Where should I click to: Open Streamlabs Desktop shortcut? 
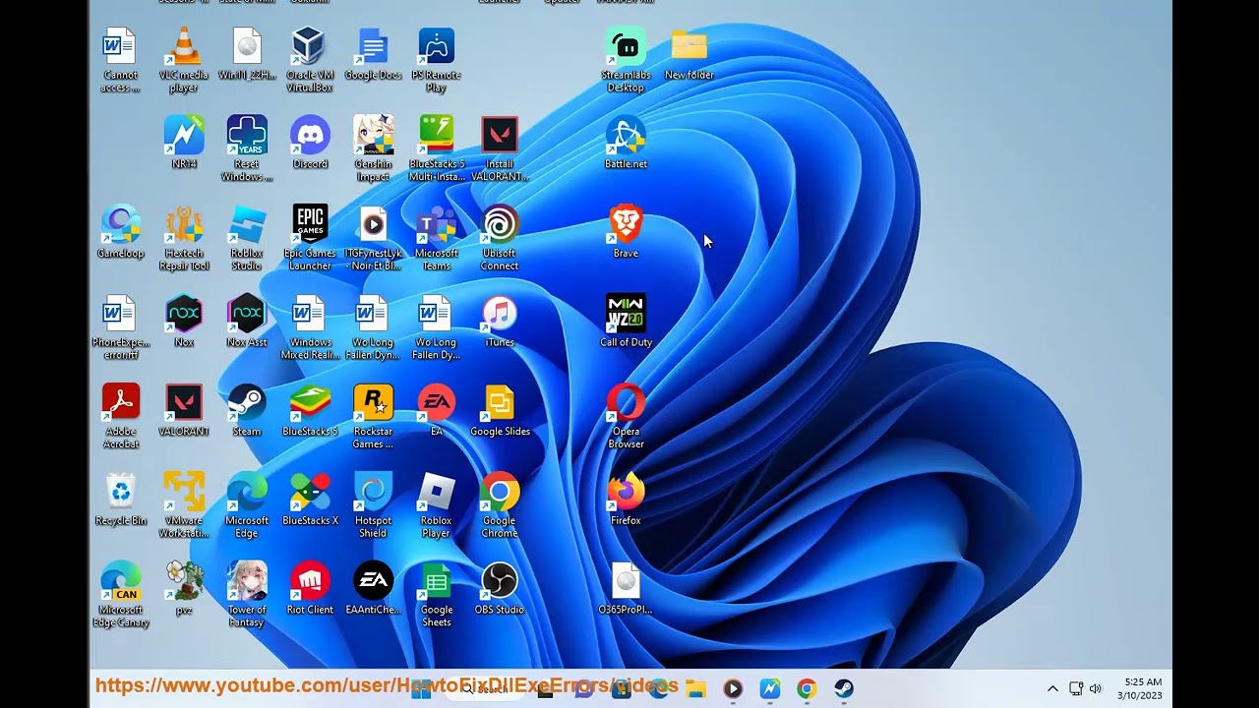626,60
